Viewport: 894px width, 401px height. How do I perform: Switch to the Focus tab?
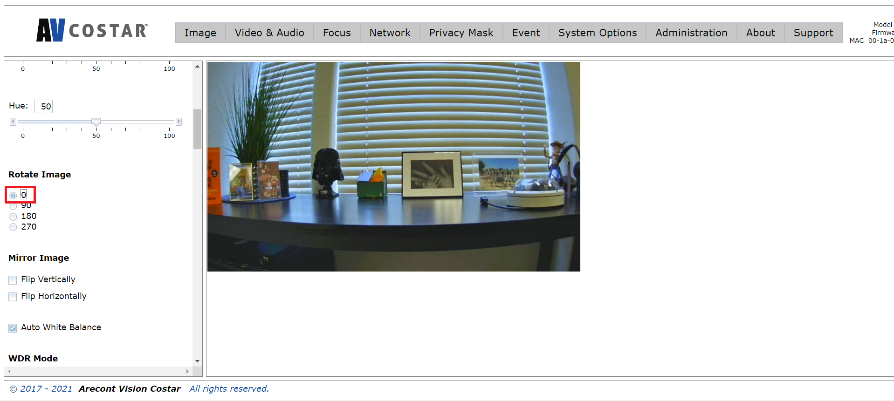(x=337, y=33)
